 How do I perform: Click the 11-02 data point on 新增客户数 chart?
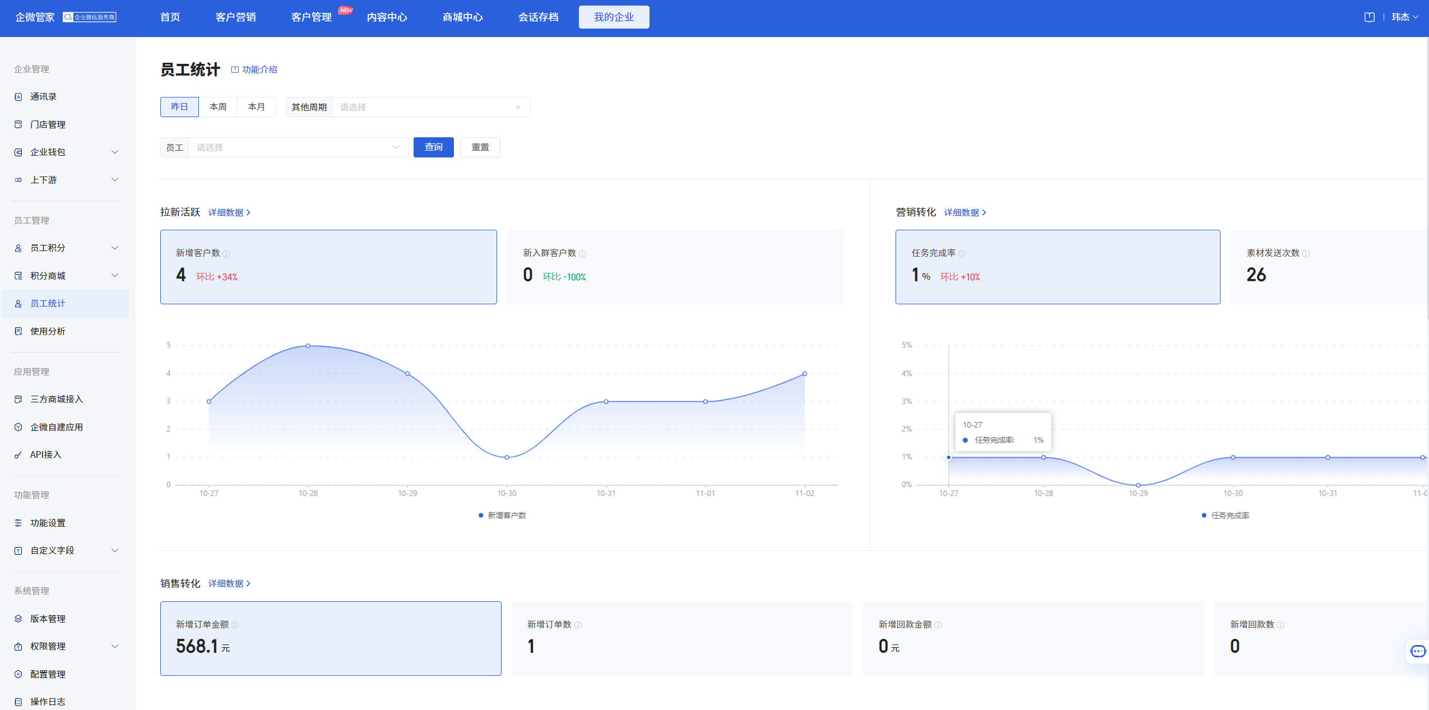(805, 374)
